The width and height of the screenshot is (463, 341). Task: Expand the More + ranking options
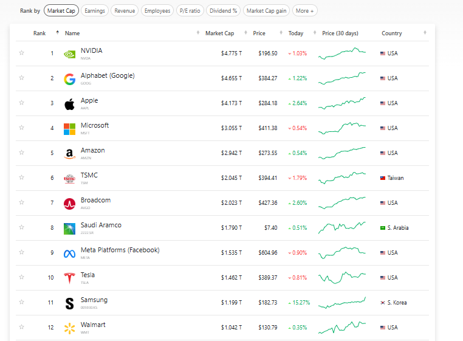click(305, 11)
